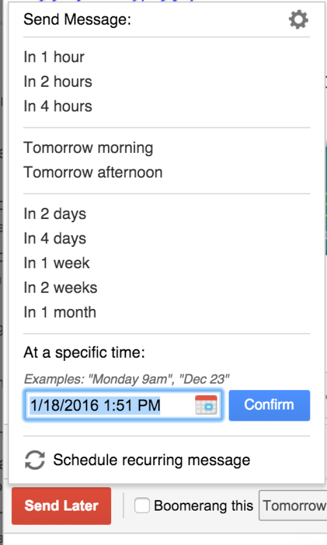327x545 pixels.
Task: Choose Tomorrow afternoon as send time
Action: 93,172
